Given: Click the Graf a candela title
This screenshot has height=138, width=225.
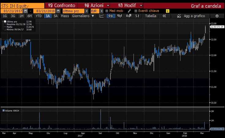Looking at the screenshot, I should [x=206, y=6].
